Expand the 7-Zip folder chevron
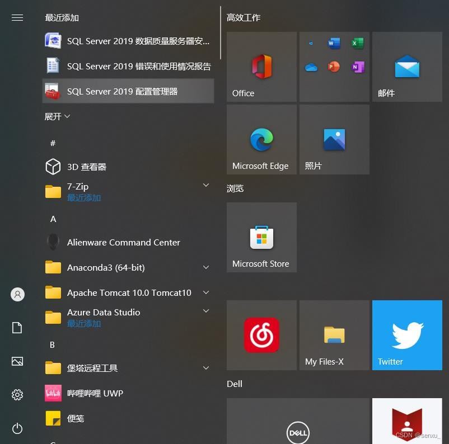This screenshot has width=449, height=444. 206,185
